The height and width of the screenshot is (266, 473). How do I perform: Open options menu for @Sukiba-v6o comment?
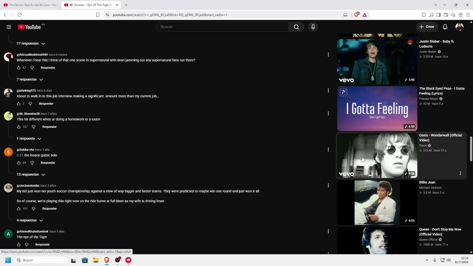point(328,150)
